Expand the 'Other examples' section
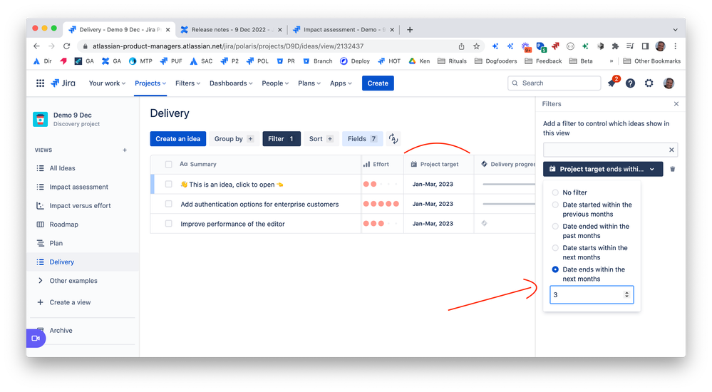This screenshot has width=712, height=392. (73, 281)
